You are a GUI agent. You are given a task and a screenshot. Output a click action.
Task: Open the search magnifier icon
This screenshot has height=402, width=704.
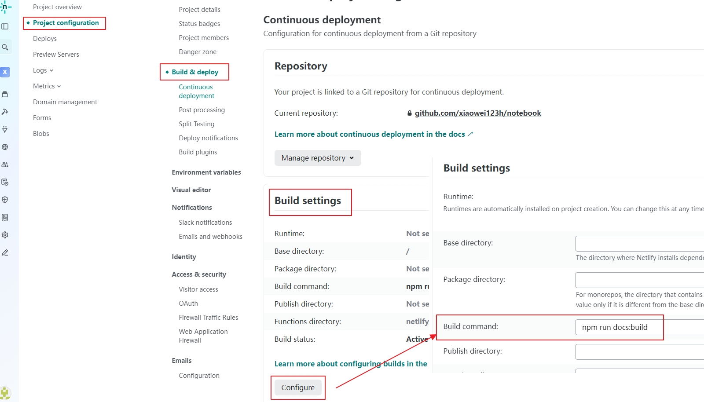tap(5, 47)
